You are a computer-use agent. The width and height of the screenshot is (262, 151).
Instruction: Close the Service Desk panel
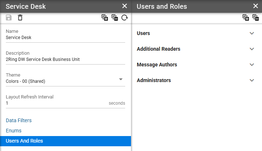125,6
